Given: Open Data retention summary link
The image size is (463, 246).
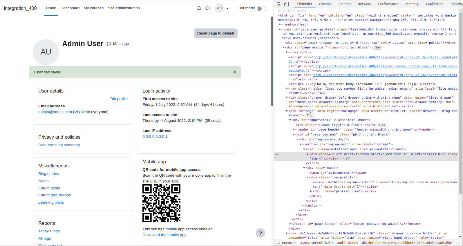Looking at the screenshot, I should pyautogui.click(x=59, y=145).
